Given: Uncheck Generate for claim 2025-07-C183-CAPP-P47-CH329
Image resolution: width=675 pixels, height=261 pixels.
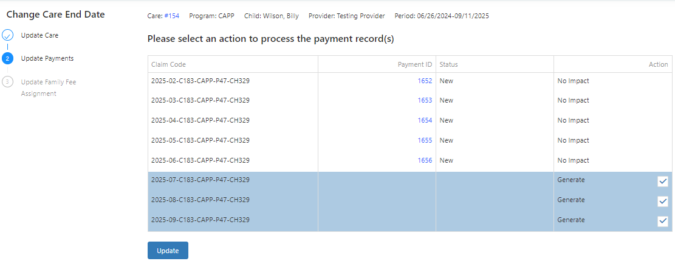Looking at the screenshot, I should [x=662, y=181].
